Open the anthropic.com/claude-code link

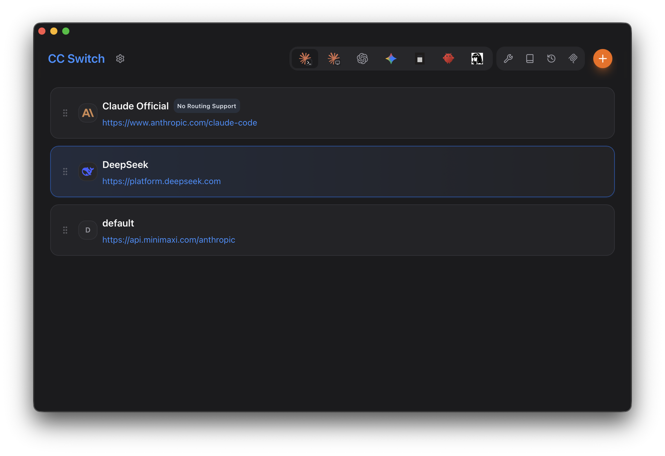tap(180, 123)
